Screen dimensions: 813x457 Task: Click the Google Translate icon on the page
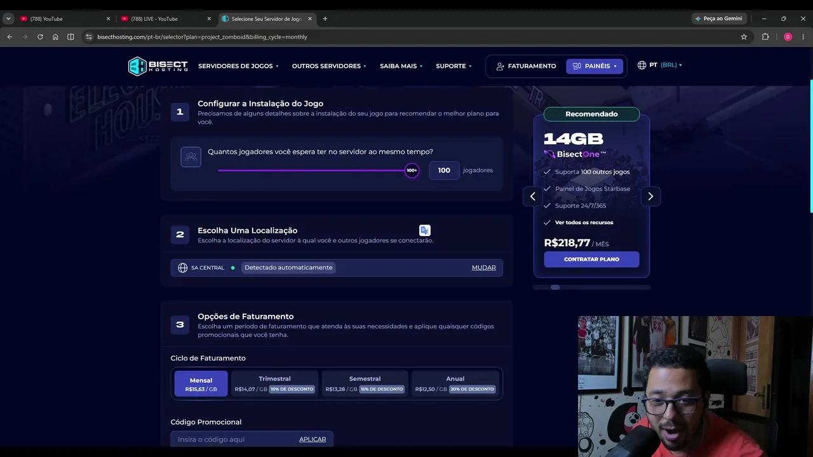point(425,230)
